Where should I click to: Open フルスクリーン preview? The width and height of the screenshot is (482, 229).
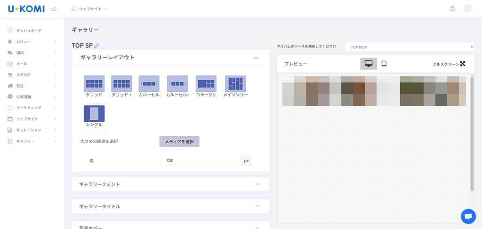click(x=449, y=64)
